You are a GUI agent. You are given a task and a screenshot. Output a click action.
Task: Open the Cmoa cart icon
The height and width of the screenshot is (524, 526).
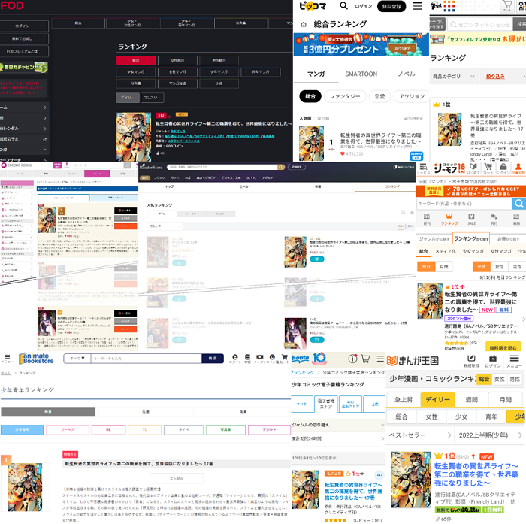(x=488, y=168)
